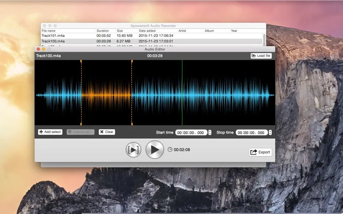The width and height of the screenshot is (343, 214).
Task: Click the Load file button
Action: (x=261, y=56)
